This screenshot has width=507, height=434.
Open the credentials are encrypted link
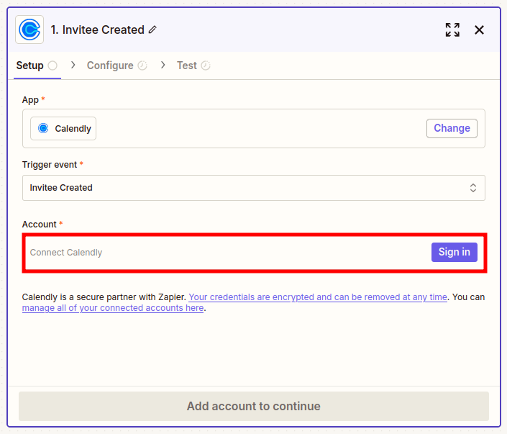tap(318, 297)
